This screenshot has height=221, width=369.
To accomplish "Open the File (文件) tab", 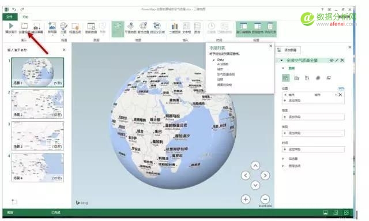I will click(9, 17).
